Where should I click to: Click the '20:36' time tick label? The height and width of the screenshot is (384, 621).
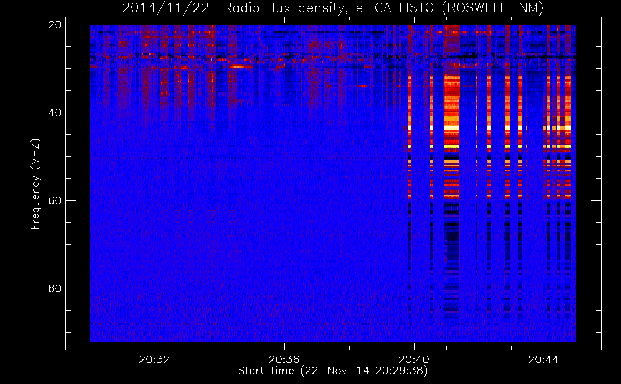point(284,360)
